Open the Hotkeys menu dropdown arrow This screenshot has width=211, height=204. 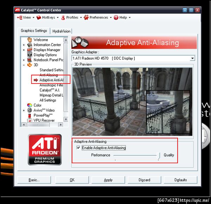58,18
